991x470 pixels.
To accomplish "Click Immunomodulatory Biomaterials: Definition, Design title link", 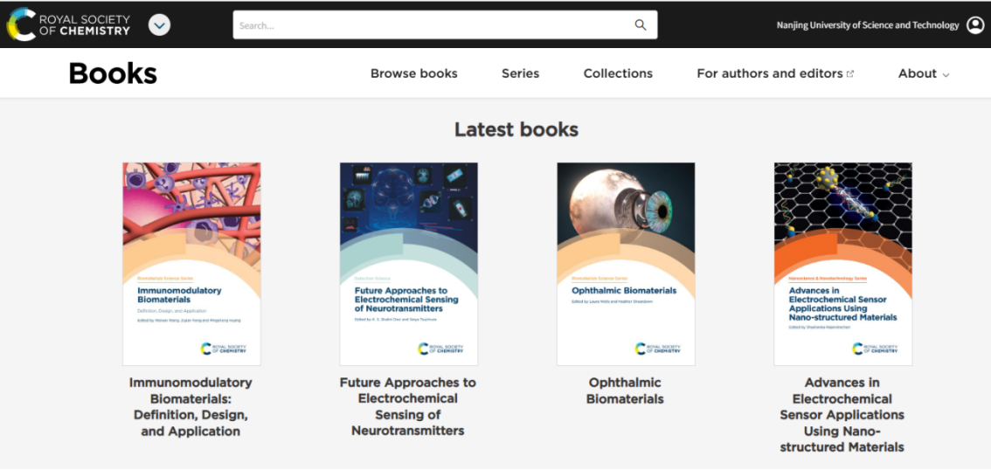I will [191, 406].
